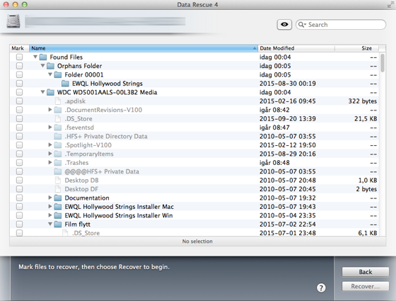Expand EWQL Hollywood Strings Installer Win folder
Viewport: 396px width, 301px height.
coord(50,215)
